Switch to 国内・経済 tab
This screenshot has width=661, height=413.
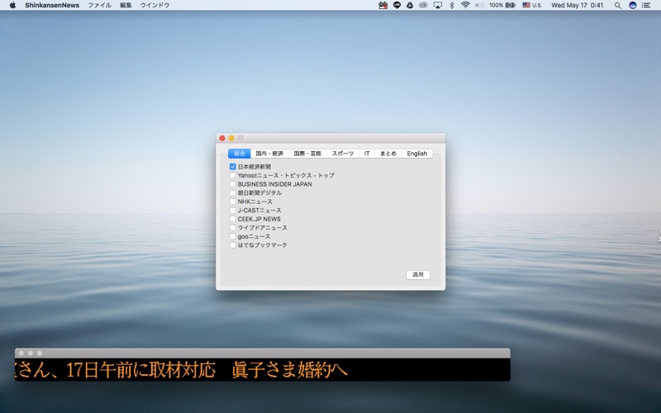pyautogui.click(x=269, y=154)
